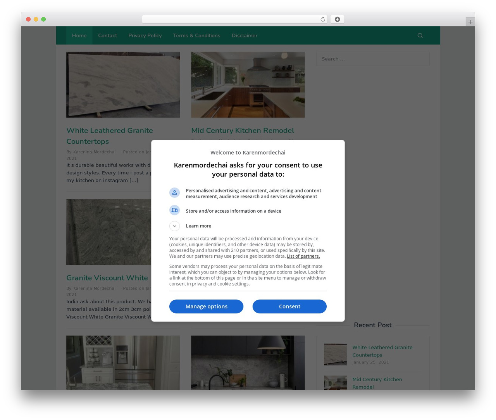Open the white kitchen with refrigerator image

[x=123, y=363]
